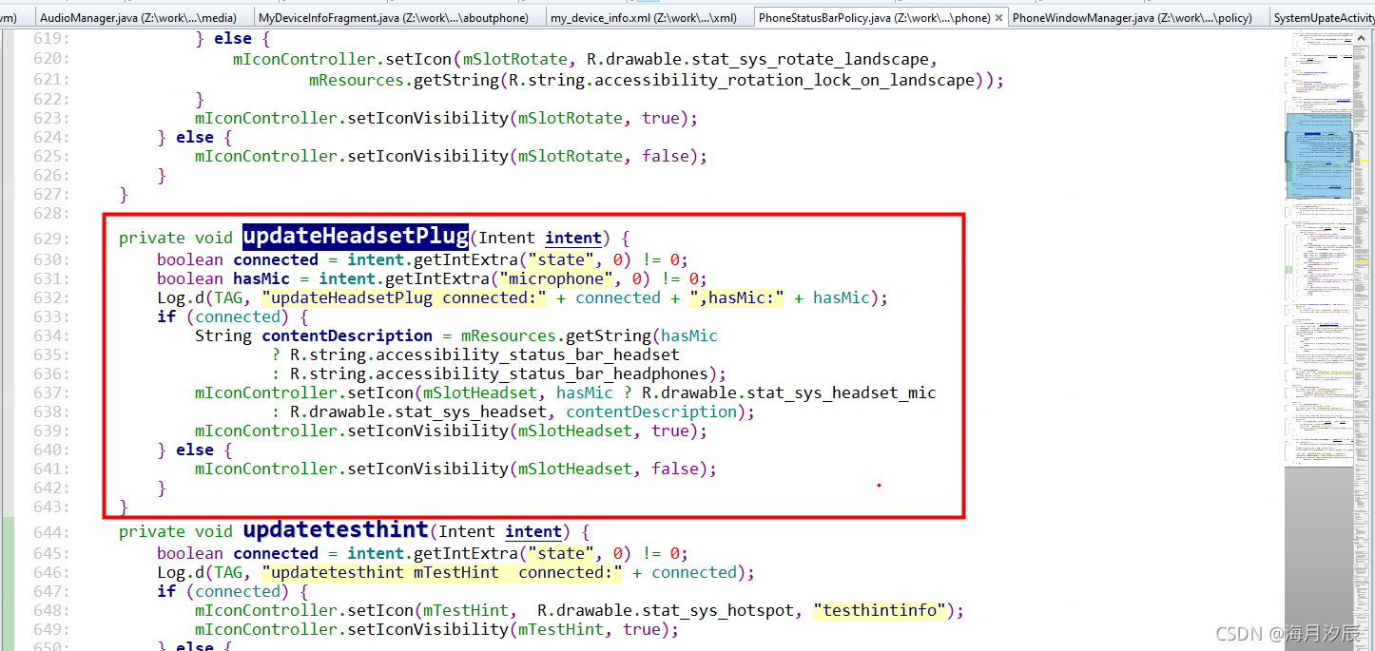Click mSlotHeadset on line 641
Image resolution: width=1375 pixels, height=651 pixels.
pos(575,469)
